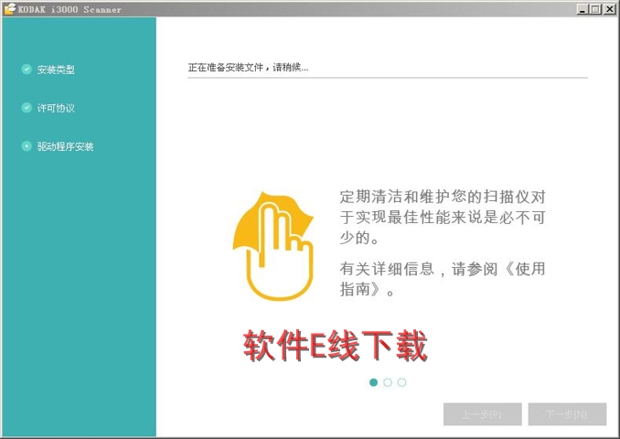The height and width of the screenshot is (439, 620).
Task: Close the KODAK i3000 installer window
Action: tap(609, 8)
